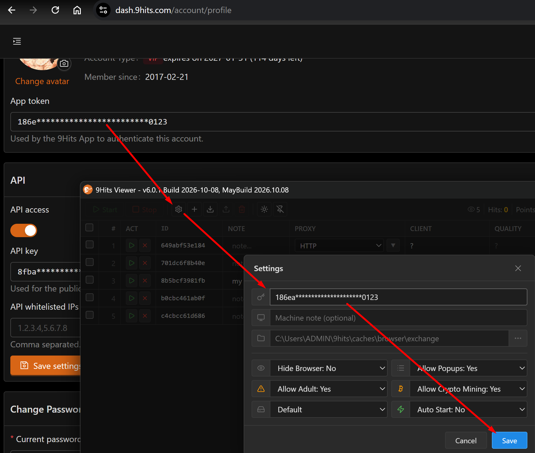Click browser home button
This screenshot has width=535, height=453.
(77, 10)
